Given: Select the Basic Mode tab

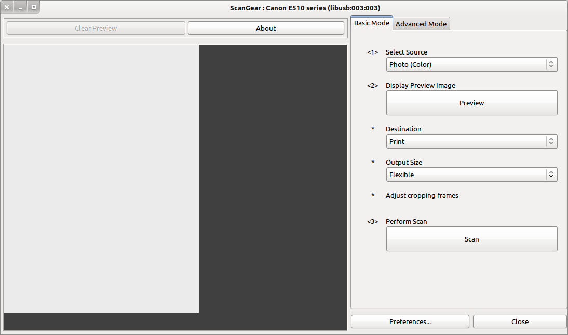Looking at the screenshot, I should (x=372, y=23).
